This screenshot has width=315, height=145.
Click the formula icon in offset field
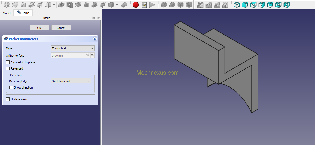[88, 54]
